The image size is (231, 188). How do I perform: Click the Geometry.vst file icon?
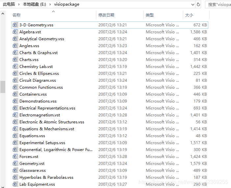tap(15, 164)
